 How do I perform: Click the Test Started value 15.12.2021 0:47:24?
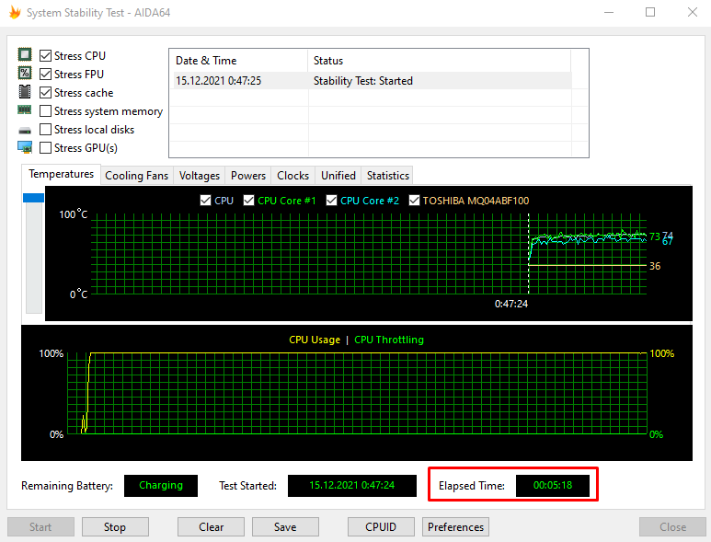click(x=352, y=485)
